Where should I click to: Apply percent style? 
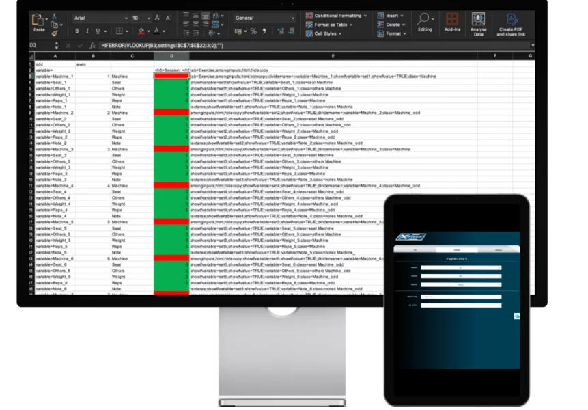click(253, 31)
